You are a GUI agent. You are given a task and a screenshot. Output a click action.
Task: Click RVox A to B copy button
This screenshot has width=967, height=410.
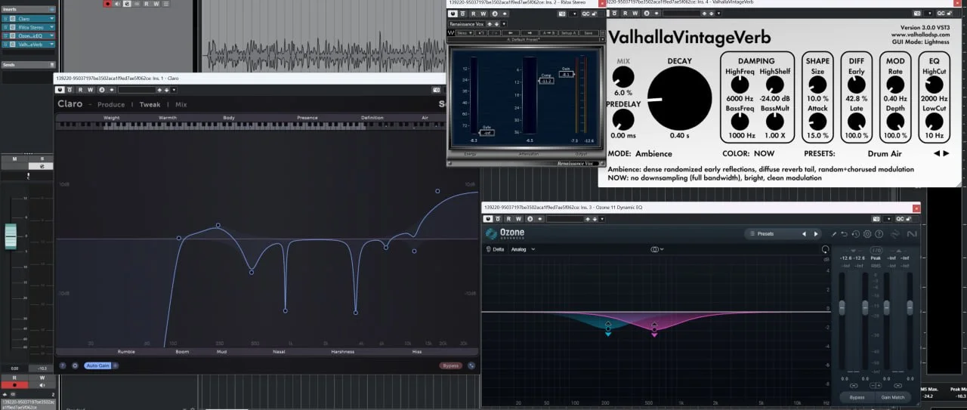coord(549,32)
